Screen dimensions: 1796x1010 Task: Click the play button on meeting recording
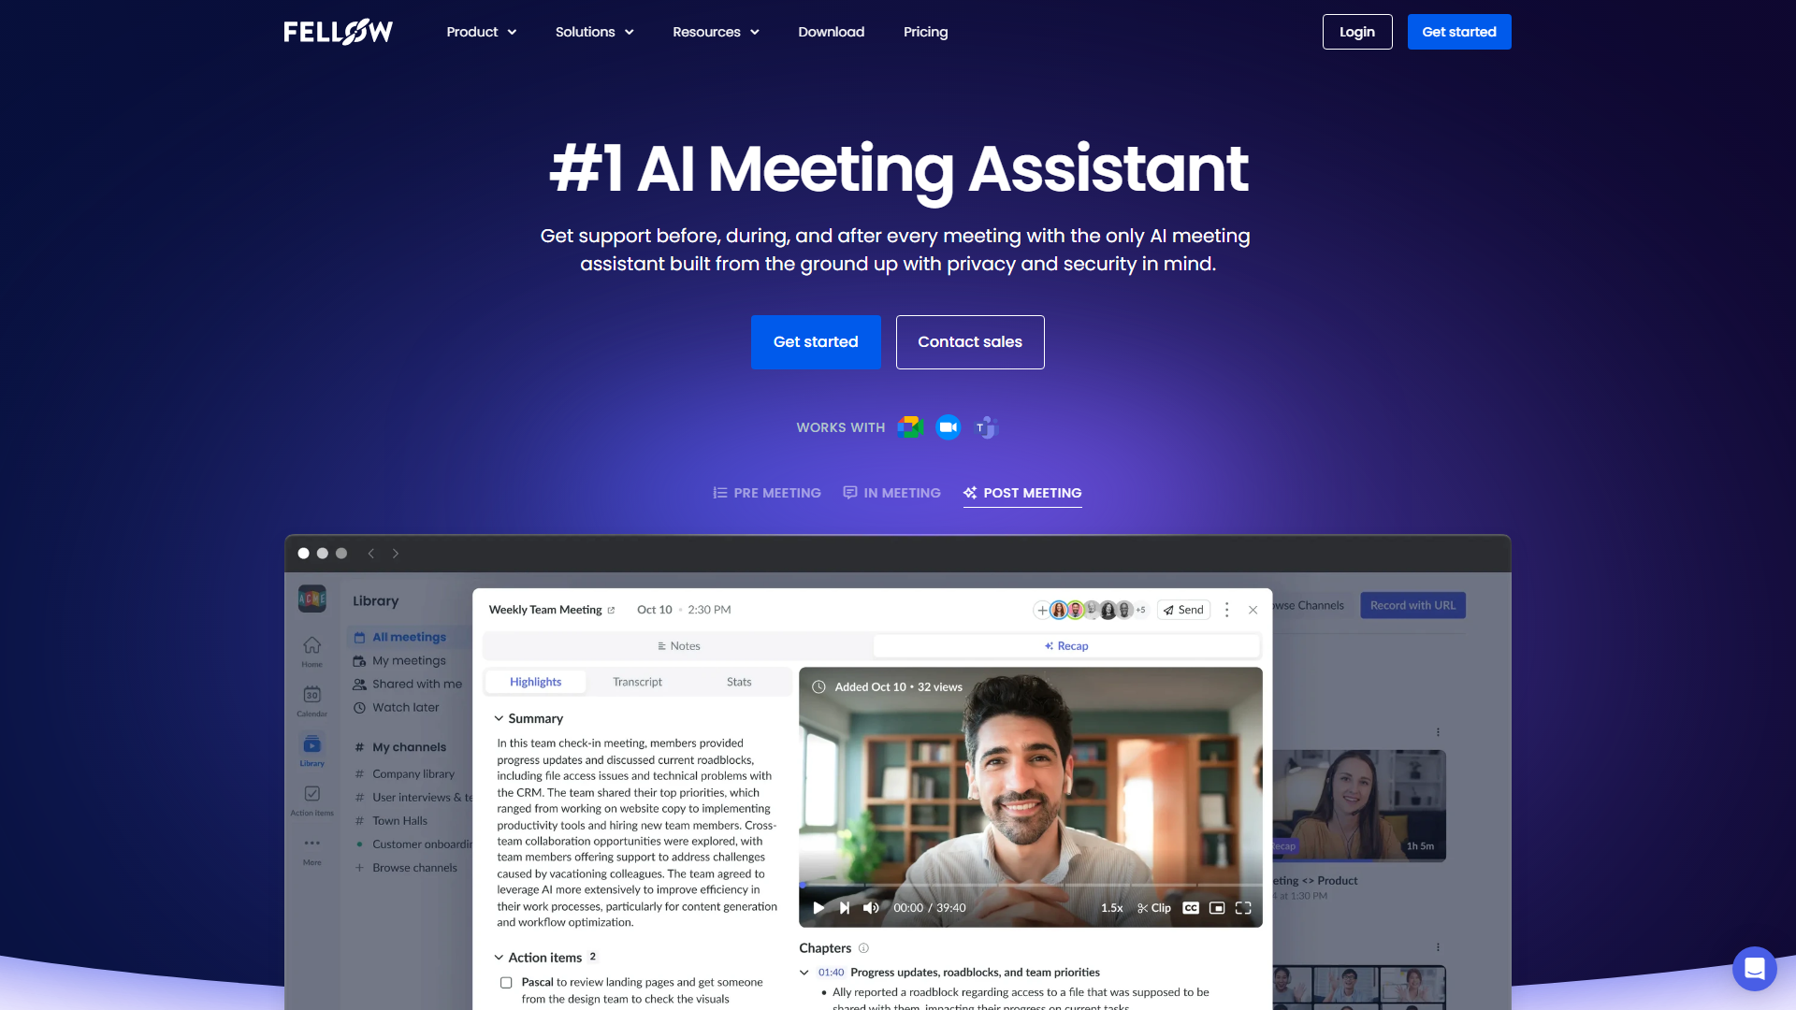[818, 906]
